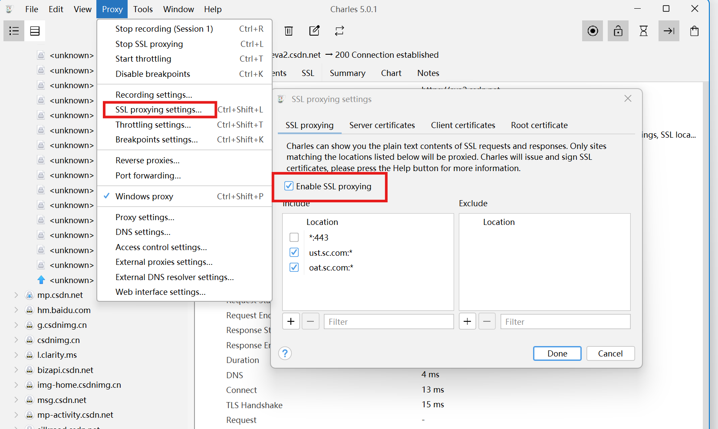Image resolution: width=718 pixels, height=429 pixels.
Task: Click the Cancel button
Action: point(610,353)
